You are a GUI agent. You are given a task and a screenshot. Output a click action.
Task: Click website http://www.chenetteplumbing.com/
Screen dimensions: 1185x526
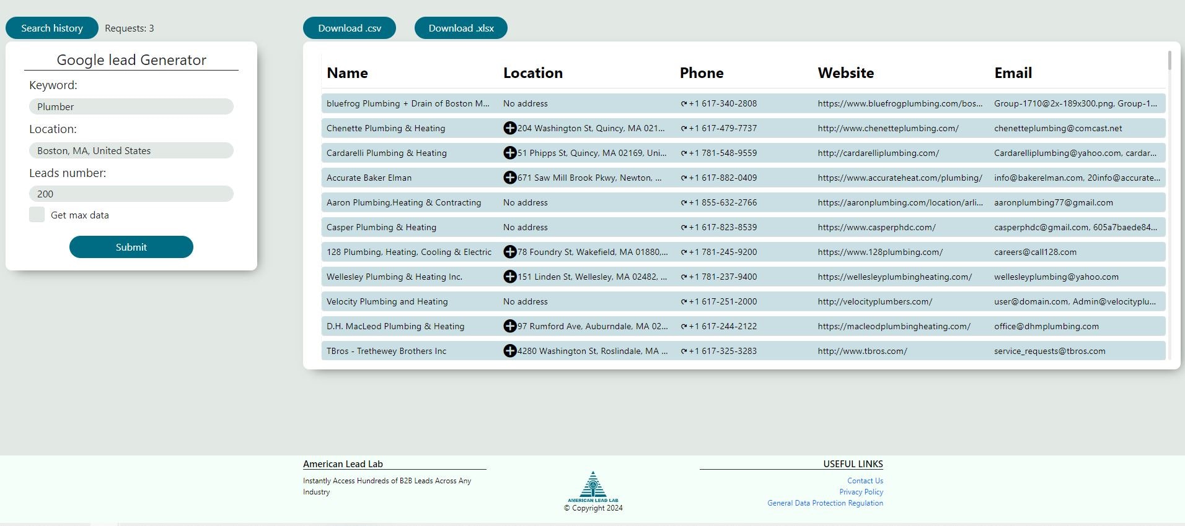(x=888, y=128)
